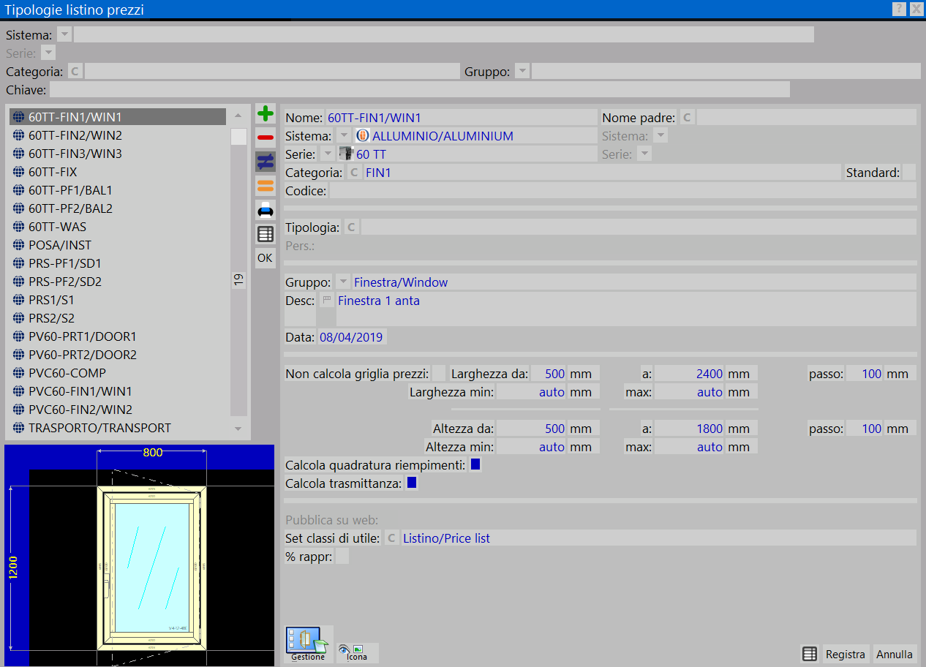Select 60TT-FIN3/WIN3 list entry

tap(118, 154)
